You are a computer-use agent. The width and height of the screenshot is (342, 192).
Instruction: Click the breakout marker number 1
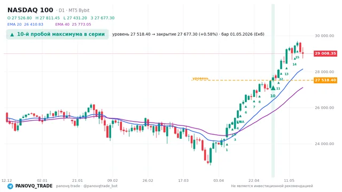click(x=227, y=150)
